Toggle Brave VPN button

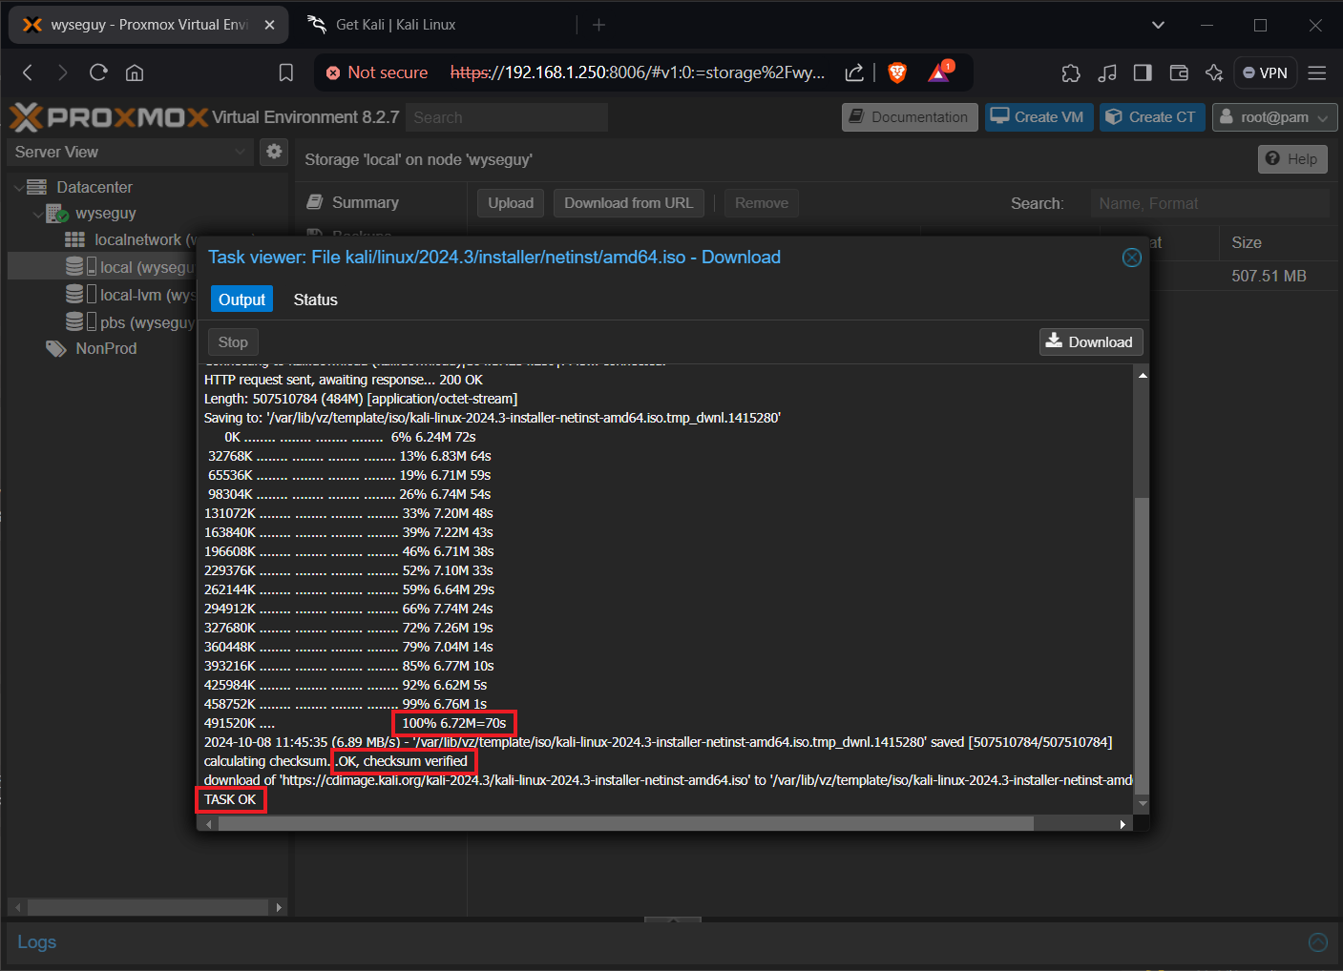[1265, 72]
